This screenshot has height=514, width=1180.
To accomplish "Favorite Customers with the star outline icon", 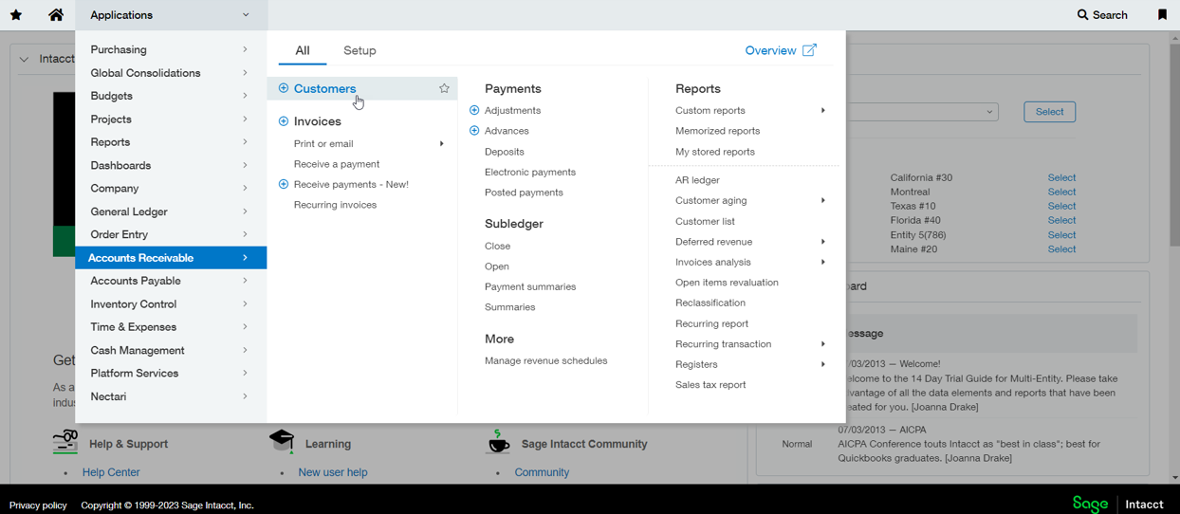I will [x=444, y=88].
